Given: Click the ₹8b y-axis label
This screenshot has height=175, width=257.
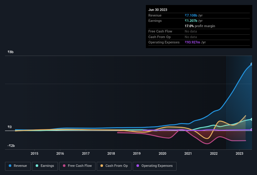Looking at the screenshot, I should click(11, 52).
